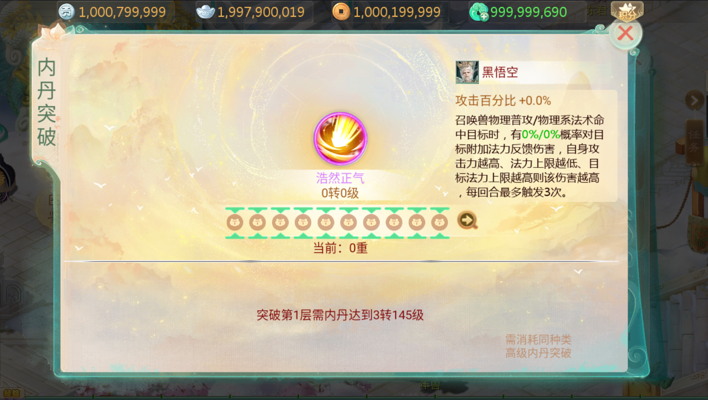The width and height of the screenshot is (708, 400).
Task: Close the 内丹突破 panel with red X
Action: (625, 33)
